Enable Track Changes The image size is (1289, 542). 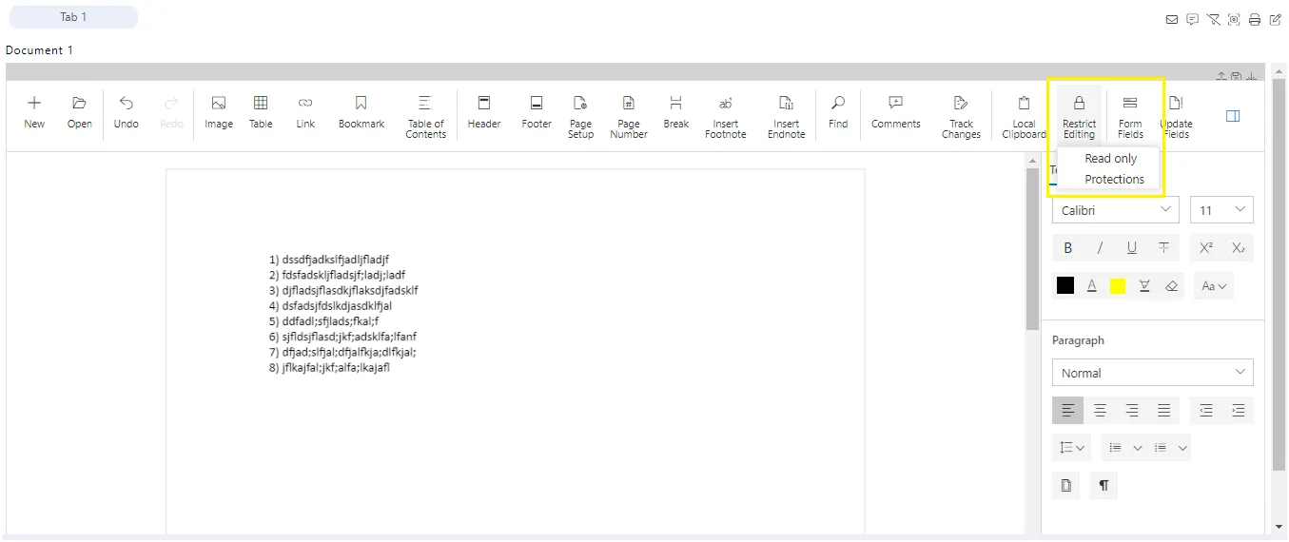961,116
